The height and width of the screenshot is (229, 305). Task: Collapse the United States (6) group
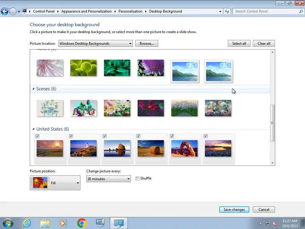[33, 129]
